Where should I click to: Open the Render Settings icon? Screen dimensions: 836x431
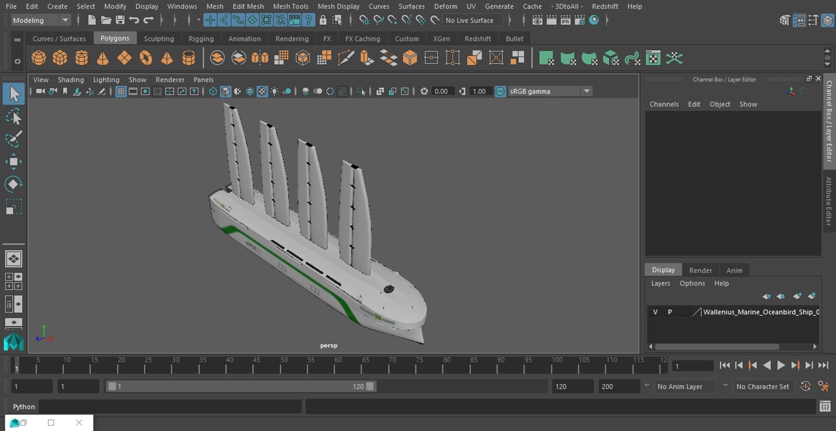point(580,20)
